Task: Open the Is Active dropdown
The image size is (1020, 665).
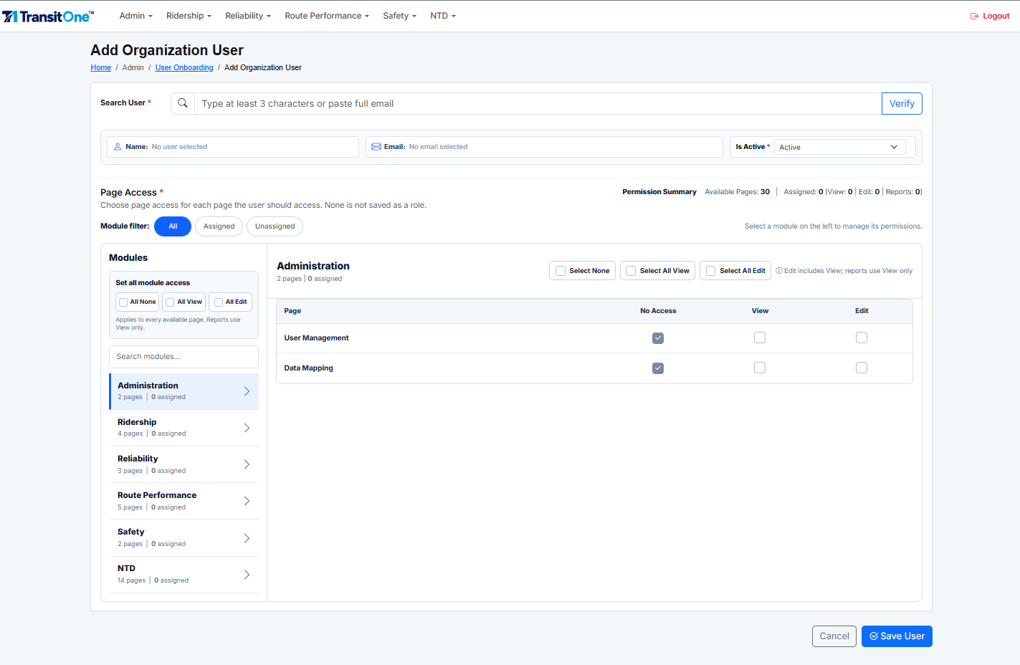Action: (x=840, y=147)
